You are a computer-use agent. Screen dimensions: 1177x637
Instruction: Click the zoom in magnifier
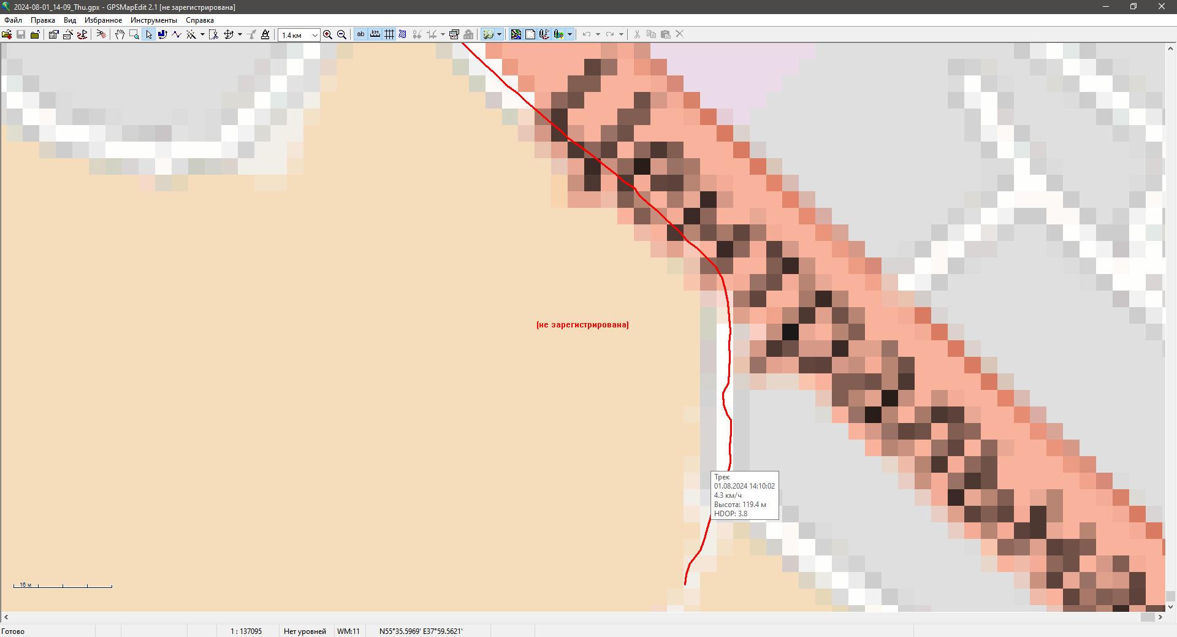tap(328, 34)
